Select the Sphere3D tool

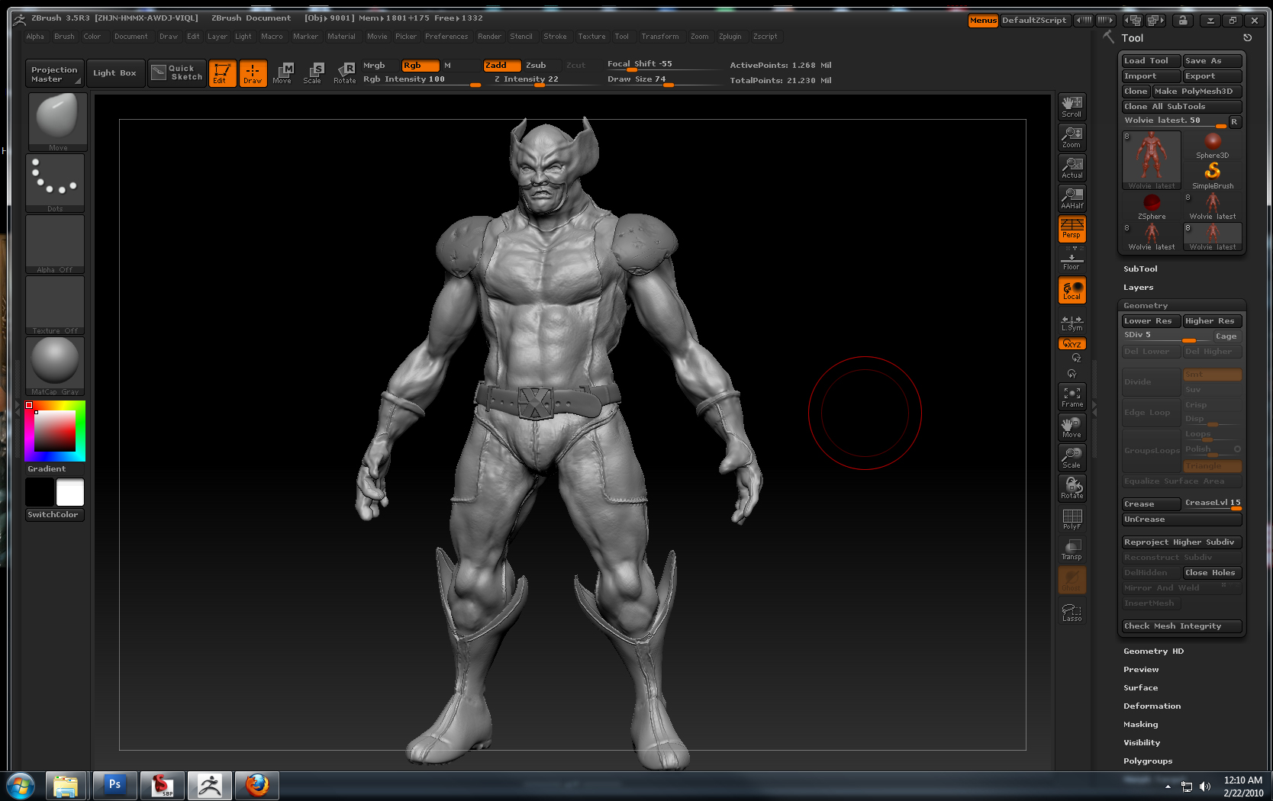click(1213, 145)
